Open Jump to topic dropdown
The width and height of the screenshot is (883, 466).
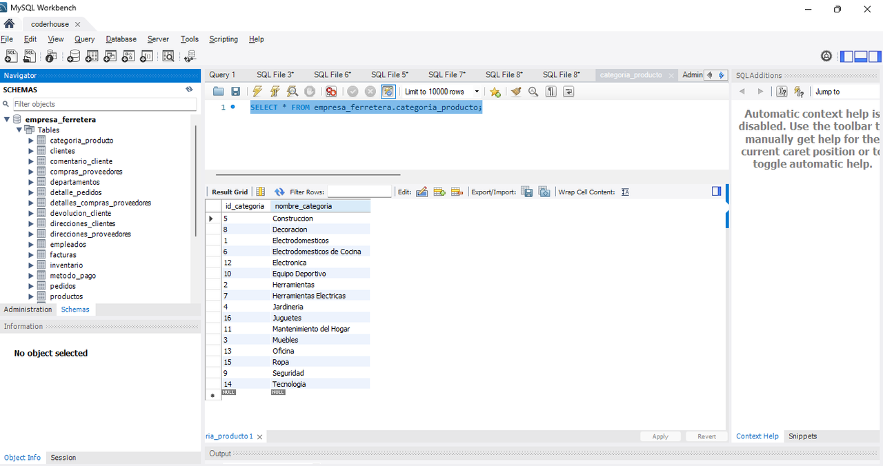tap(847, 92)
